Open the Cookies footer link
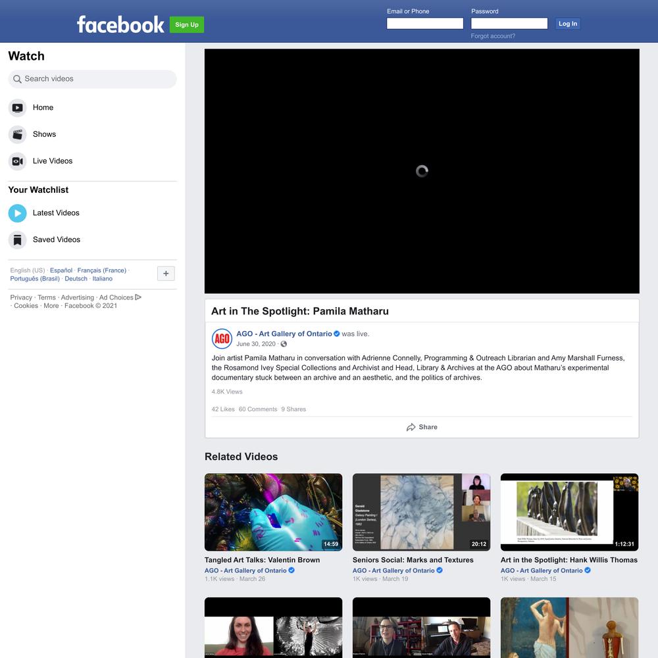This screenshot has height=658, width=658. pyautogui.click(x=26, y=306)
